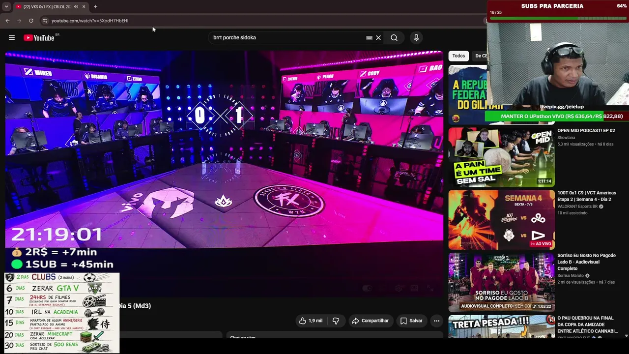Start voice search with the microphone
This screenshot has width=629, height=354.
[x=416, y=38]
